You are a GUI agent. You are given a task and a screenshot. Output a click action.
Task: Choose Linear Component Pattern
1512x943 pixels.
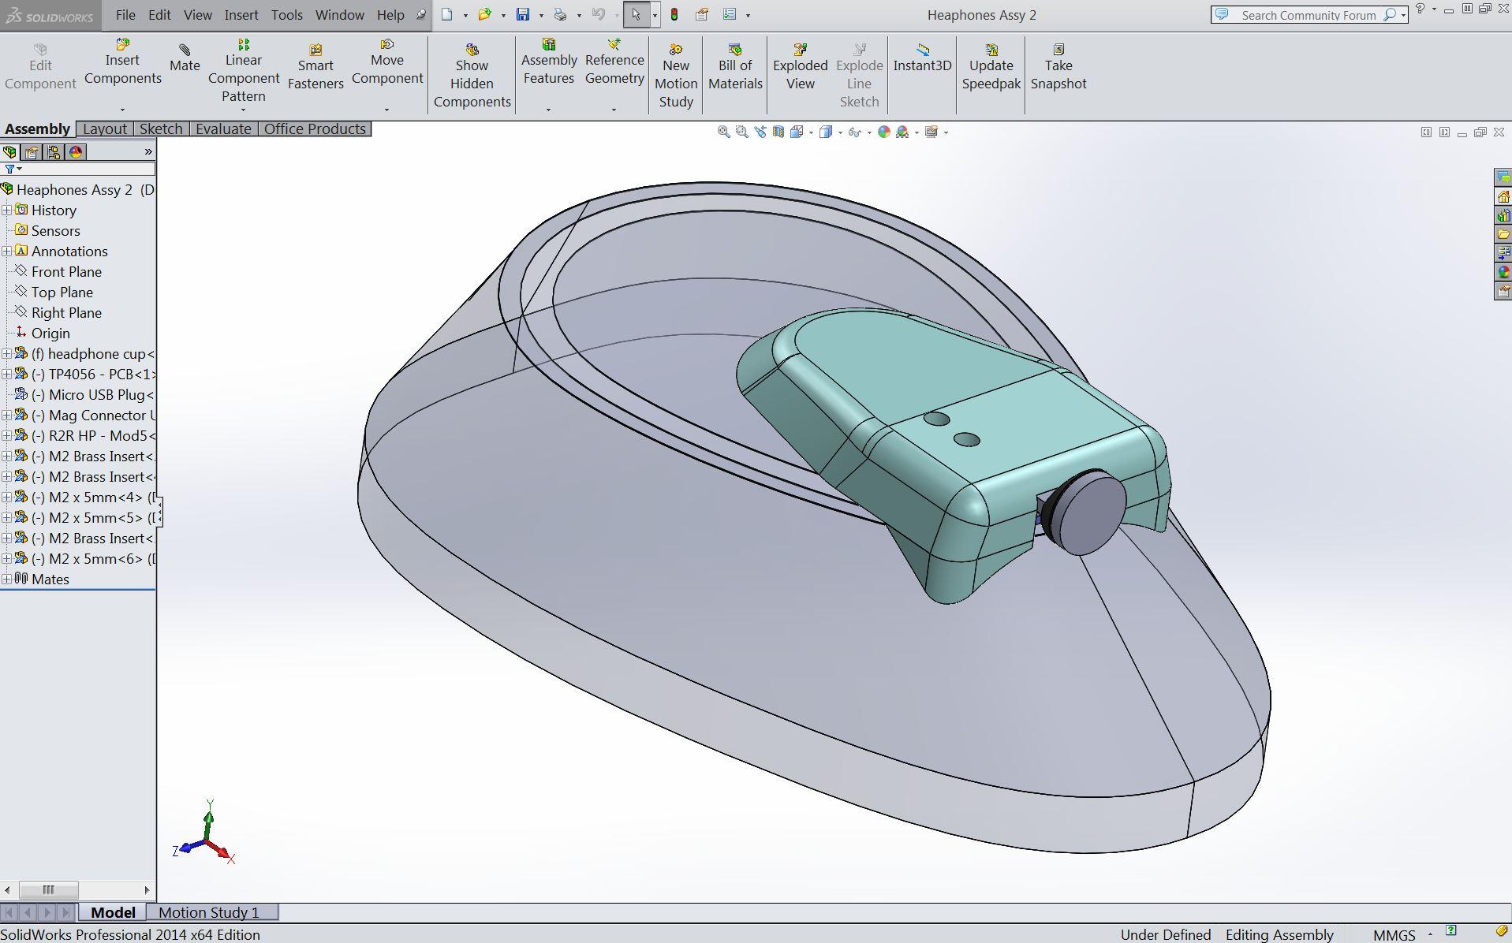244,71
